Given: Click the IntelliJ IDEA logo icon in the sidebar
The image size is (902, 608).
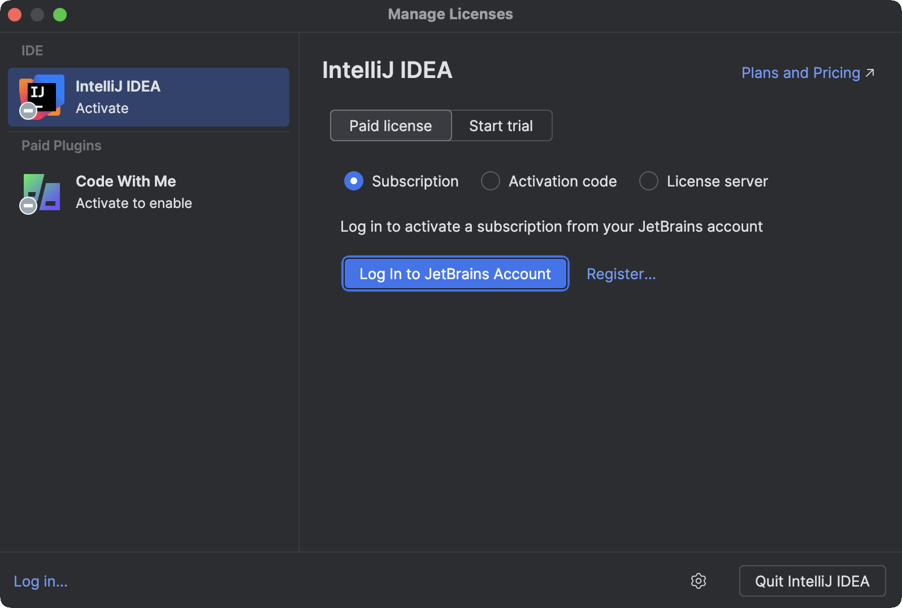Looking at the screenshot, I should [x=42, y=96].
